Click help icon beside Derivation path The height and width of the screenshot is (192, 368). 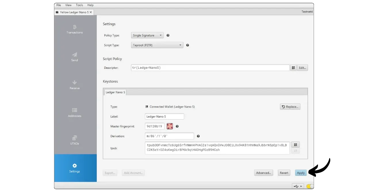point(198,136)
